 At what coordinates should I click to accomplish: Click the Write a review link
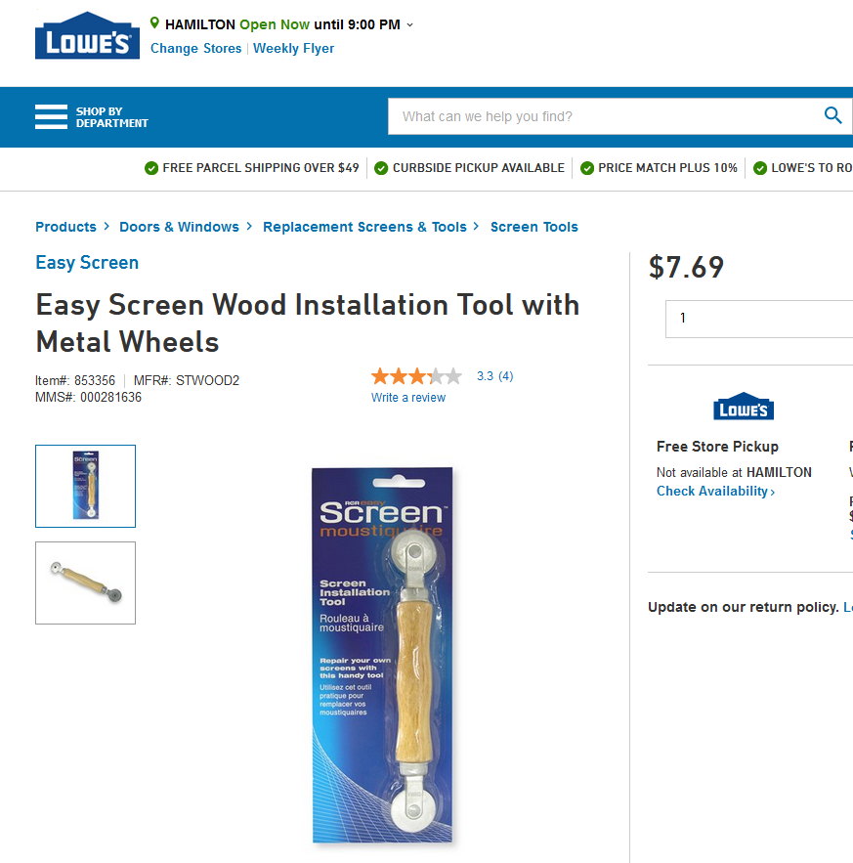click(x=407, y=398)
